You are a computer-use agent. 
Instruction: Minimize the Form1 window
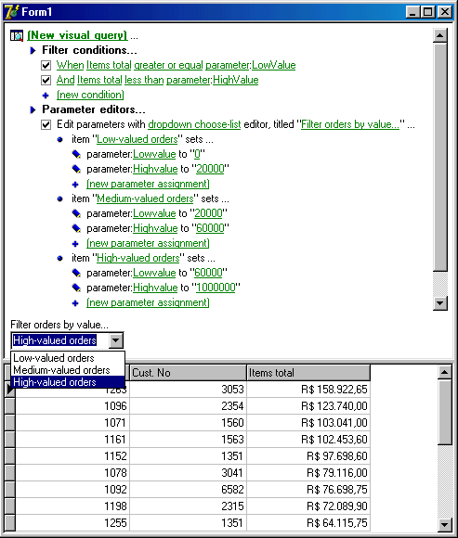click(413, 12)
